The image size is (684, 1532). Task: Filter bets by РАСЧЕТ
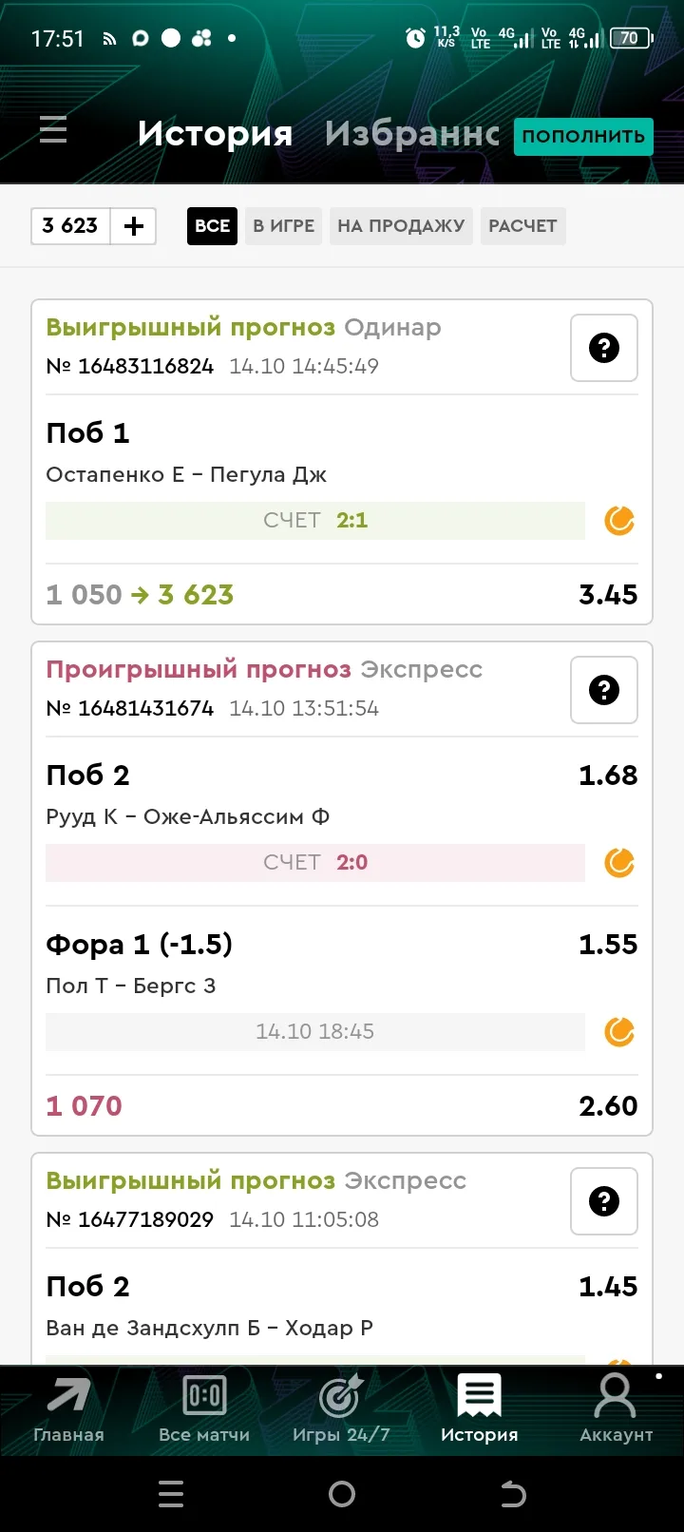click(522, 226)
